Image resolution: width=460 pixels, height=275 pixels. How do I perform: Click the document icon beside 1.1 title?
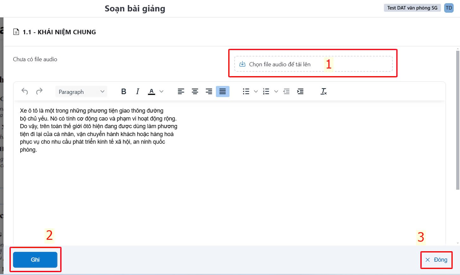[16, 32]
